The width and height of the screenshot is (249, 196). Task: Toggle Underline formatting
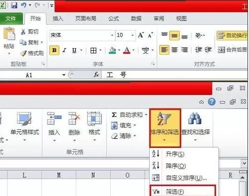(74, 50)
